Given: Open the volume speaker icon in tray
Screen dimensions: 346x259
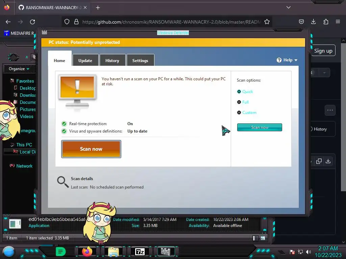Looking at the screenshot, I should [x=308, y=252].
